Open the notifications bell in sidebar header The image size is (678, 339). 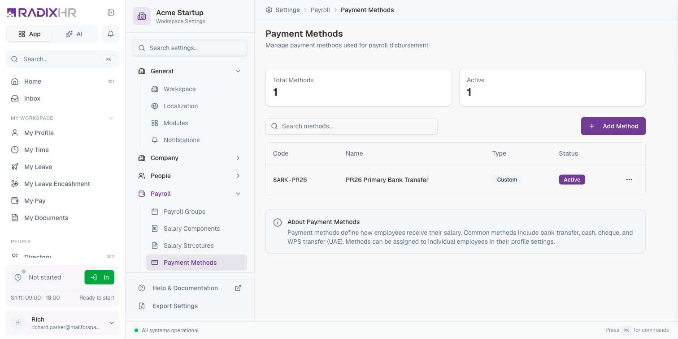(x=111, y=34)
